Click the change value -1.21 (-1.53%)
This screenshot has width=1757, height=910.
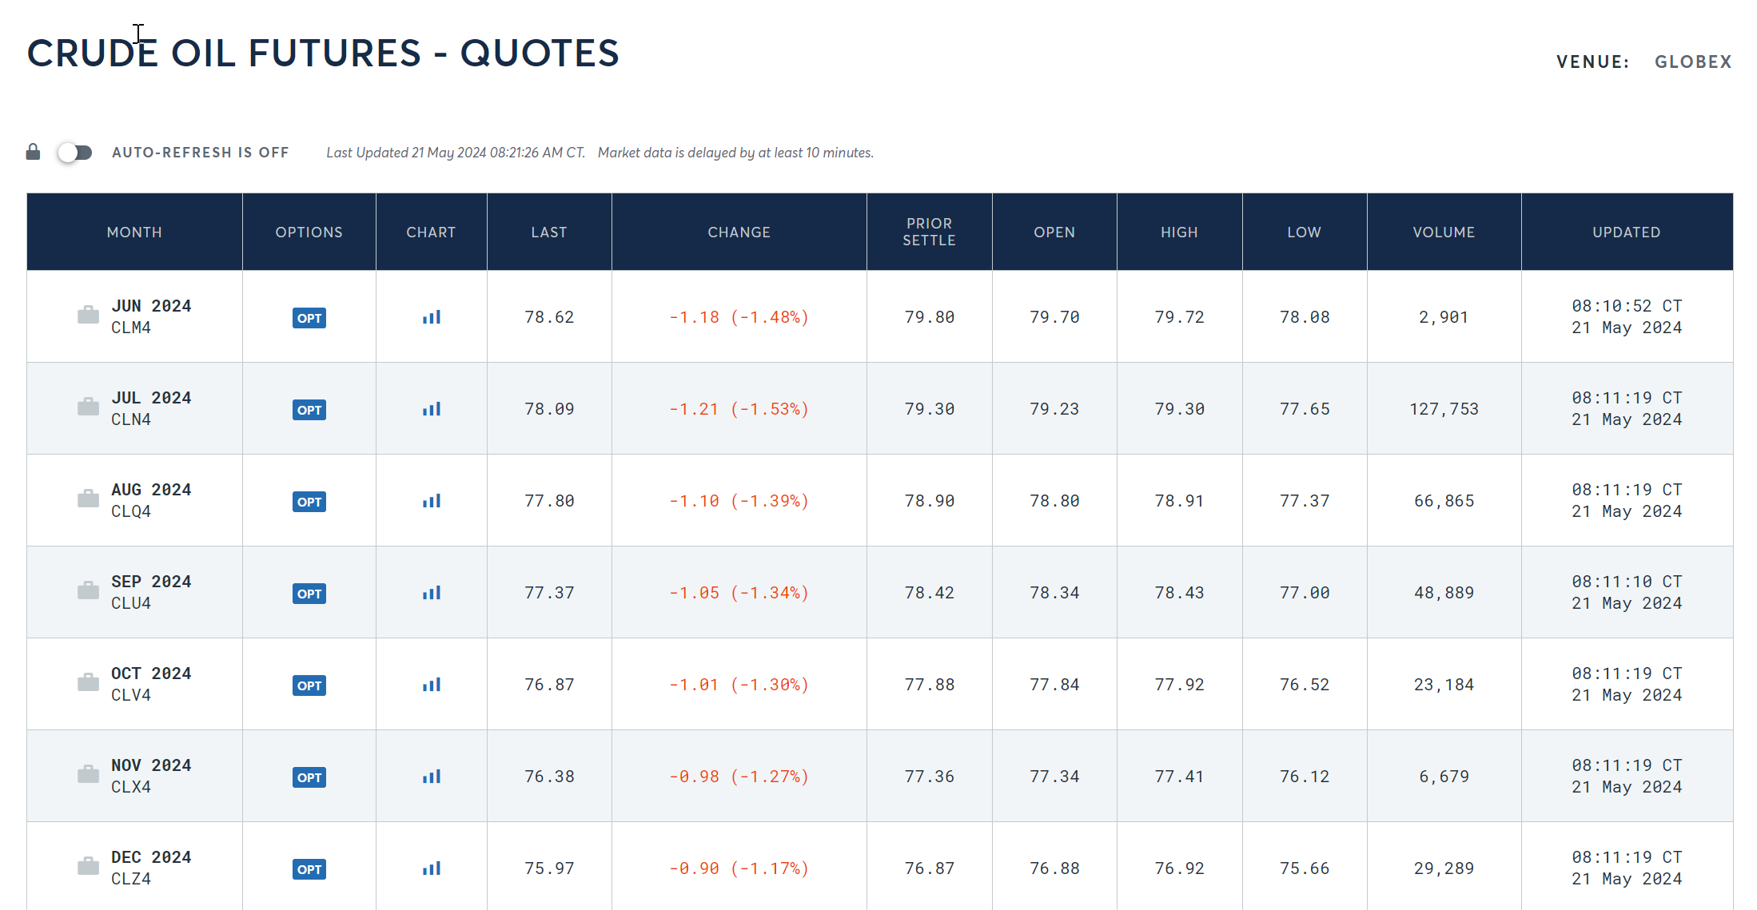[x=739, y=409]
